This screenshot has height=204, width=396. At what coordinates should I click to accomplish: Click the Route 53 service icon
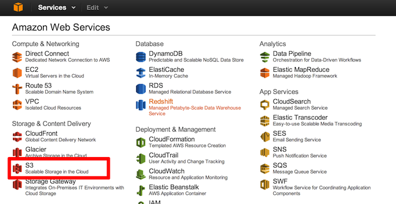[17, 89]
